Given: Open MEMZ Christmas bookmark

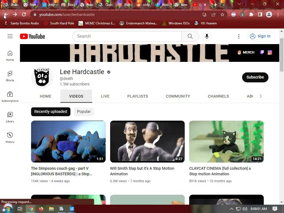Looking at the screenshot, I should tap(97, 23).
